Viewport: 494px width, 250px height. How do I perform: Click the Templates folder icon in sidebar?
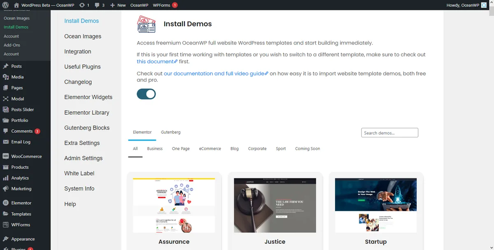[x=6, y=214]
